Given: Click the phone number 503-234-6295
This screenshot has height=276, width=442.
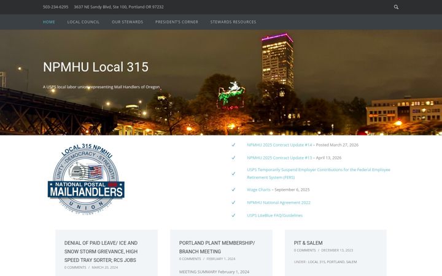Looking at the screenshot, I should click(55, 7).
